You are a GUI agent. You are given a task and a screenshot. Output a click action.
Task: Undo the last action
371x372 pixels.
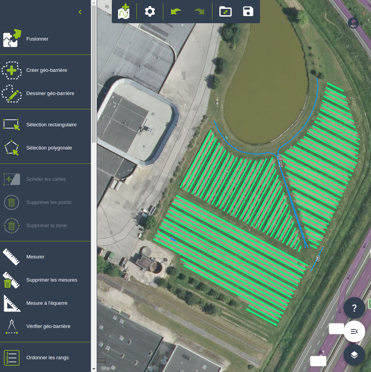click(x=176, y=12)
